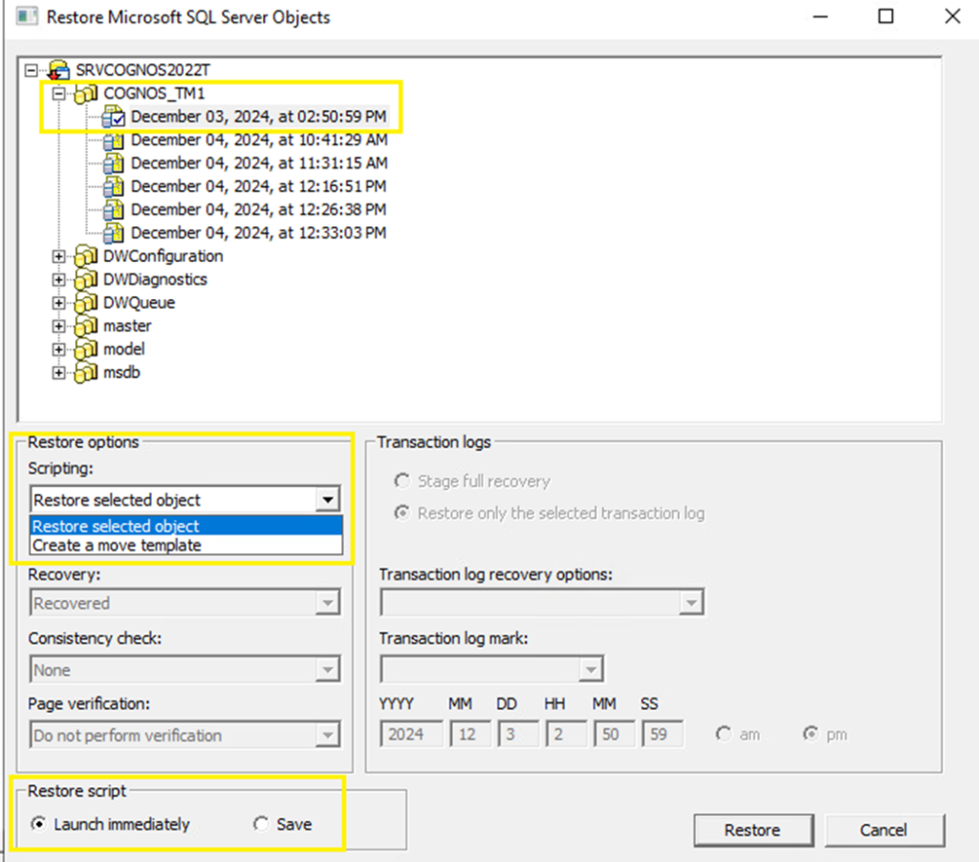Open the Transaction log mark dropdown
Viewport: 979px width, 862px height.
(590, 670)
